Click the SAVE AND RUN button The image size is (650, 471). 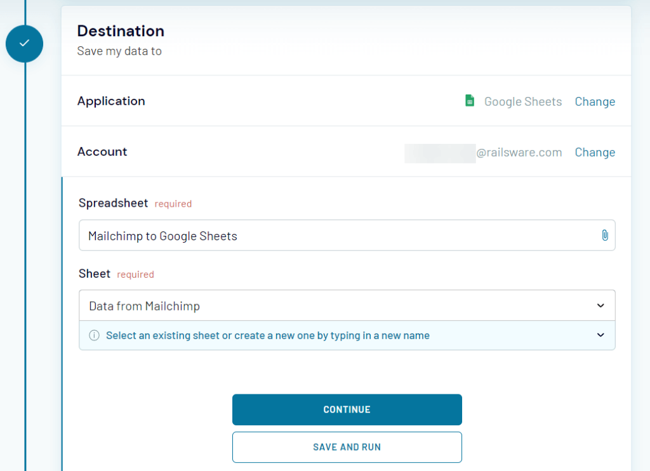click(x=347, y=447)
